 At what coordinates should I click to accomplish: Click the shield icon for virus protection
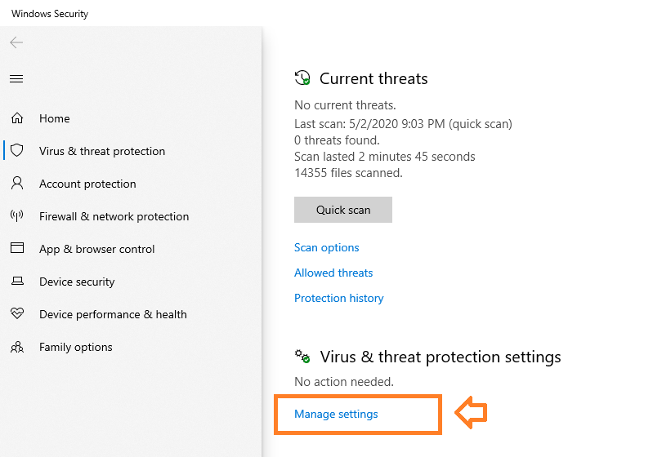coord(17,150)
